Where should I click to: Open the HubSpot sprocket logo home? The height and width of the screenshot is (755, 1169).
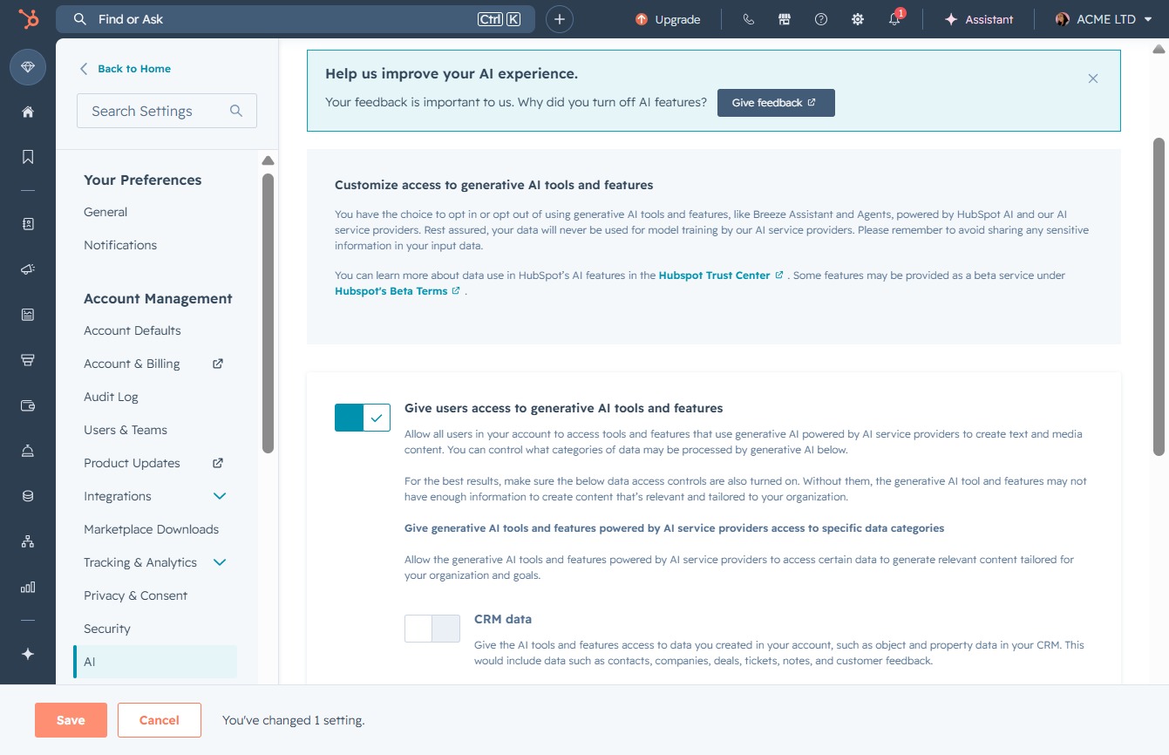(x=28, y=19)
